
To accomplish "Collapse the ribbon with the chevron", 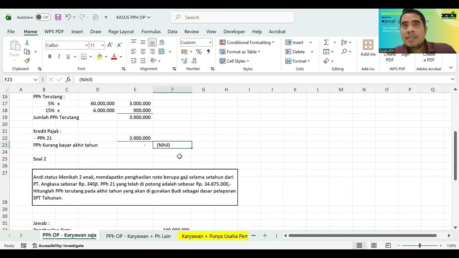I will (x=451, y=68).
